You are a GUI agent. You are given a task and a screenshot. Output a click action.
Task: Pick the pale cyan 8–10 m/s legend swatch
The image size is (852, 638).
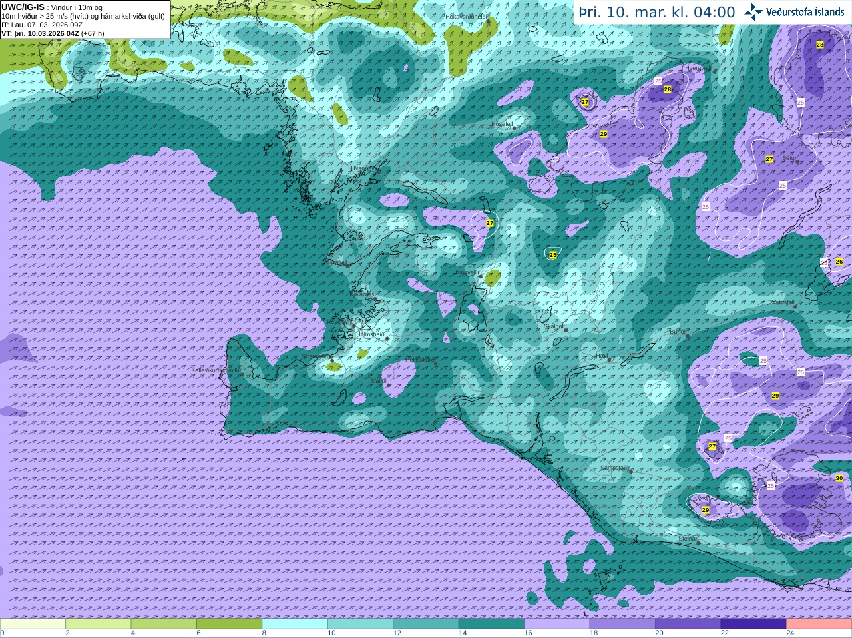point(295,624)
